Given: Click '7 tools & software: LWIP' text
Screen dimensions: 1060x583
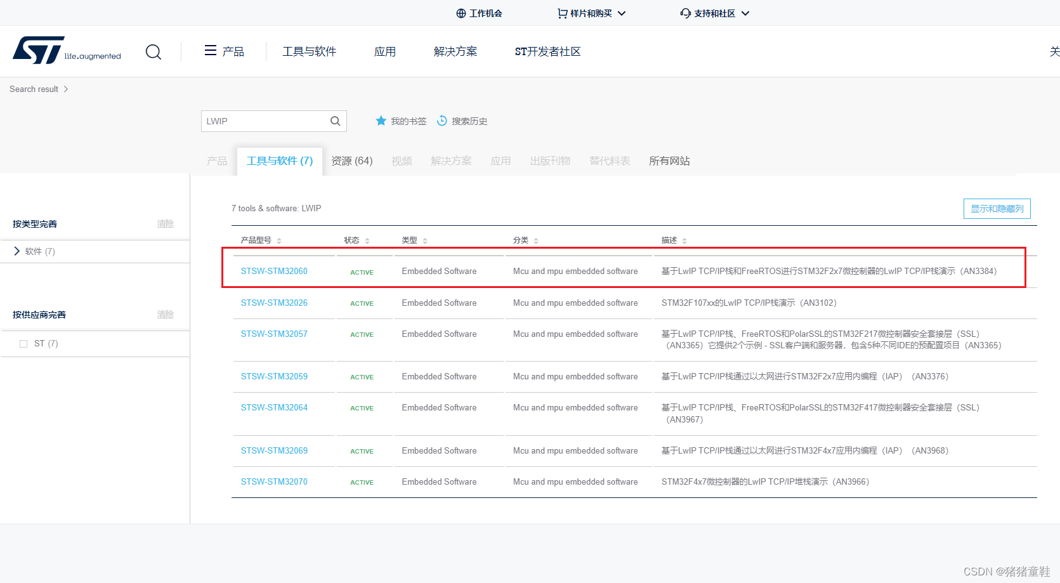Looking at the screenshot, I should [x=277, y=208].
